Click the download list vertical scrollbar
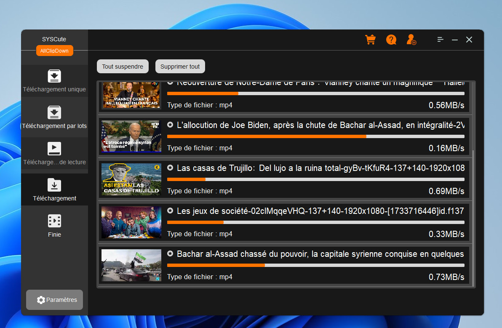Viewport: 502px width, 328px height. point(473,118)
